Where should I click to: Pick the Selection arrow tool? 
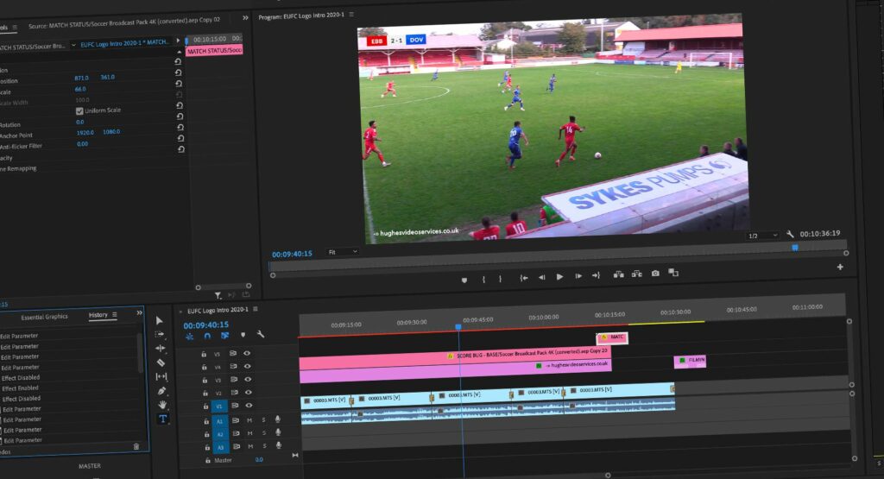pyautogui.click(x=160, y=320)
